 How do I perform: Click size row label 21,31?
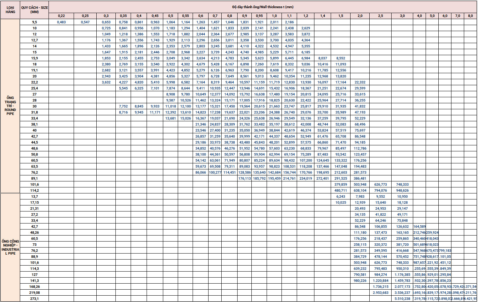[x=34, y=208]
